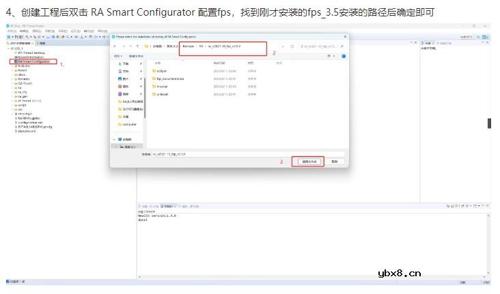Open the 帮助 menu in IDE menu bar
This screenshot has width=500, height=294.
[102, 31]
